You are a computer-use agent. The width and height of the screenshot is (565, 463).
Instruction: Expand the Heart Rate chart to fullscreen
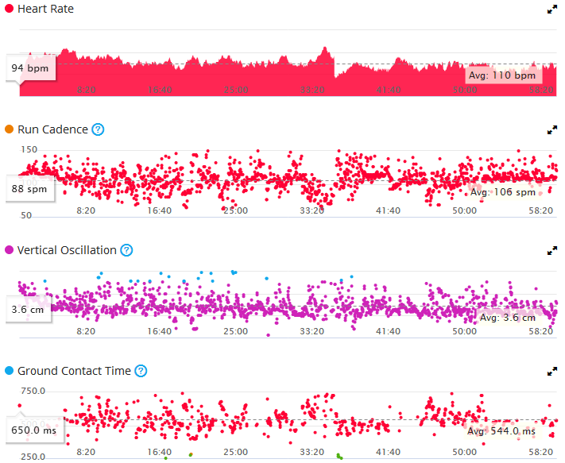click(551, 10)
